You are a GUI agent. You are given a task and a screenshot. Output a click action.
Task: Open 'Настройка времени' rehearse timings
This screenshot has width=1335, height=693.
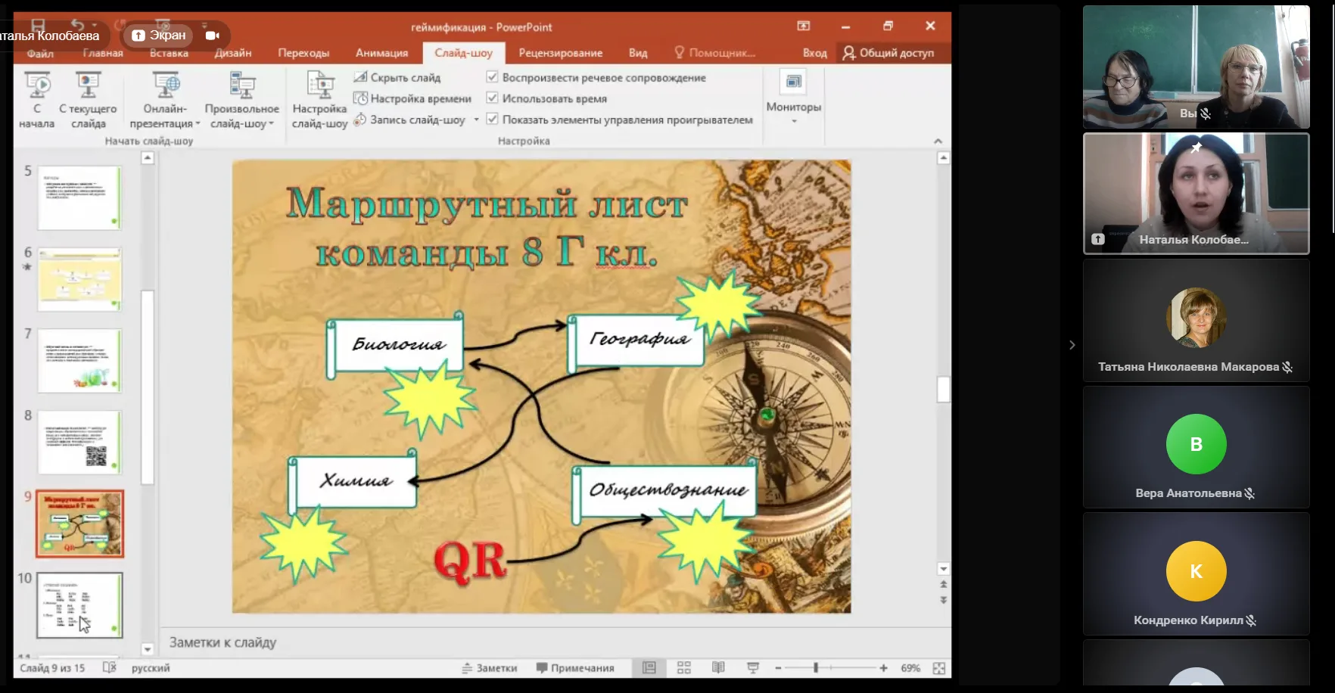[361, 98]
